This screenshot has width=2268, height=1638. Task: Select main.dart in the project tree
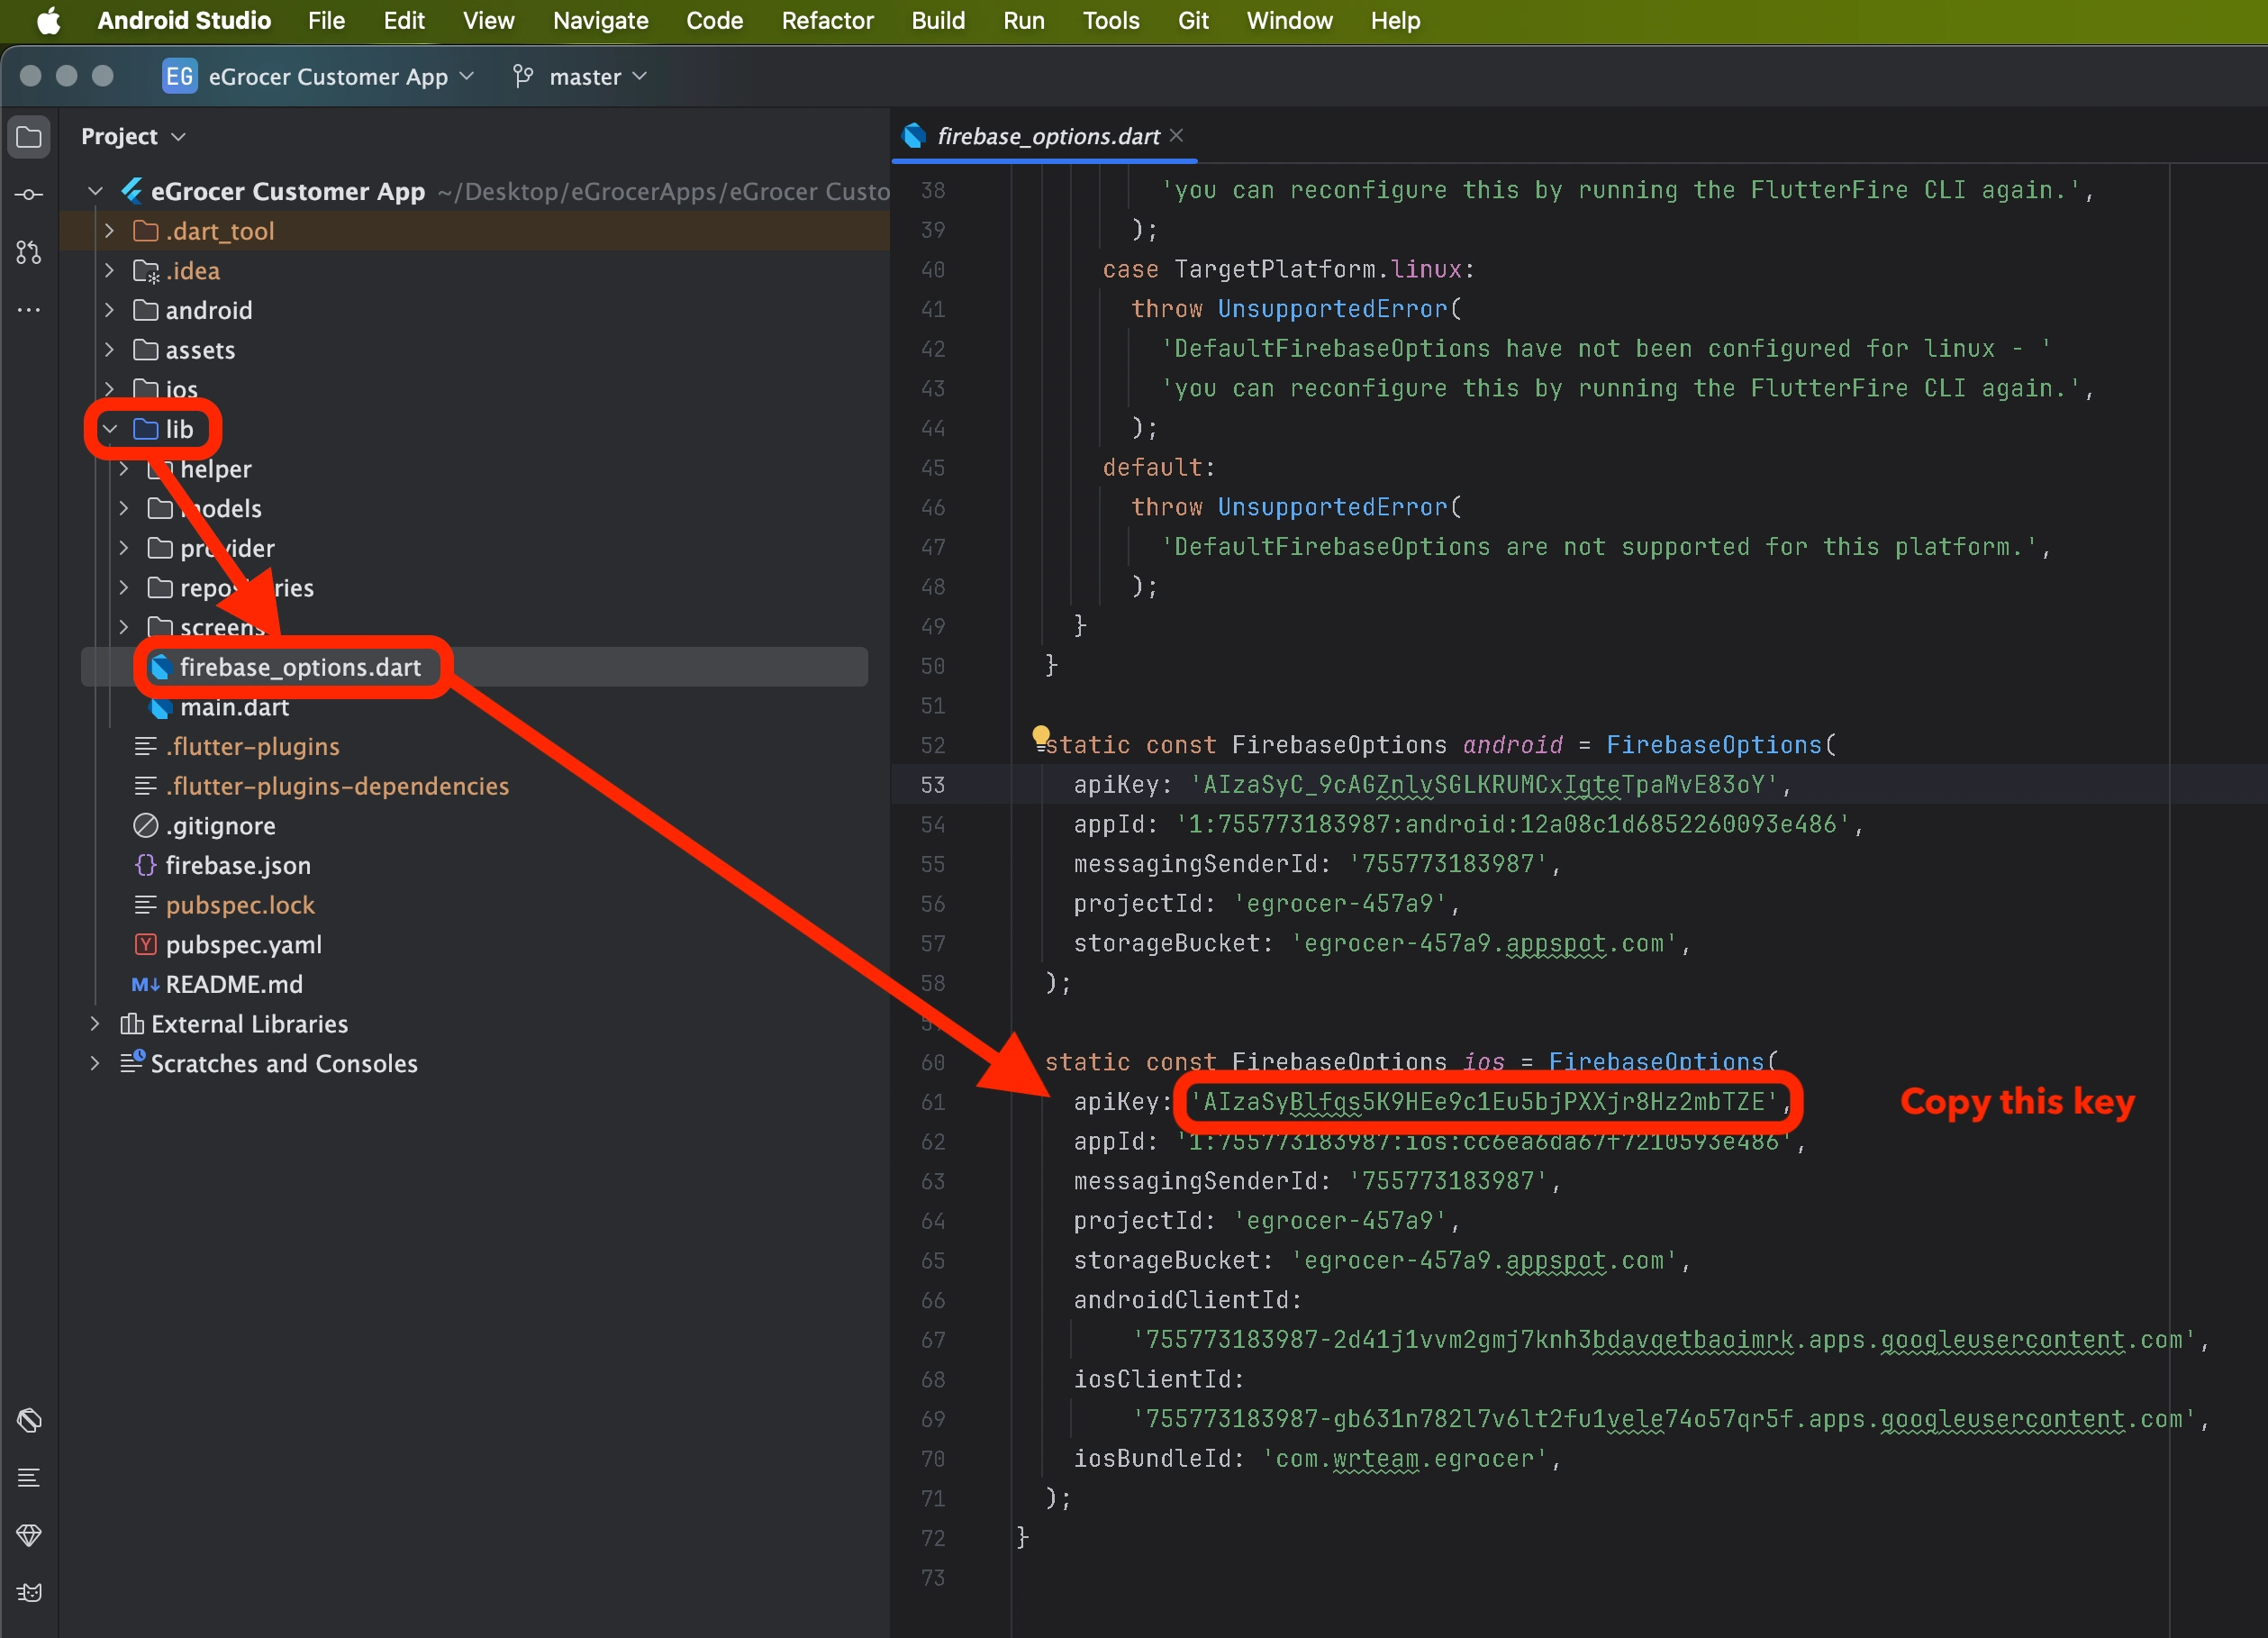[234, 707]
